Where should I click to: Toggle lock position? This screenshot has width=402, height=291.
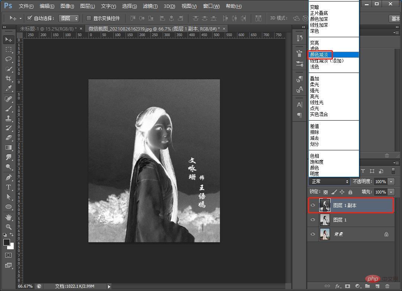coord(342,192)
